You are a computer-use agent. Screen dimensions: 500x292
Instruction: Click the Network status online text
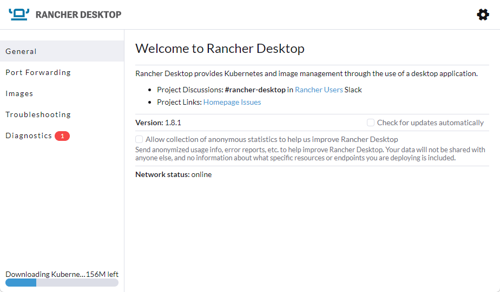(174, 174)
